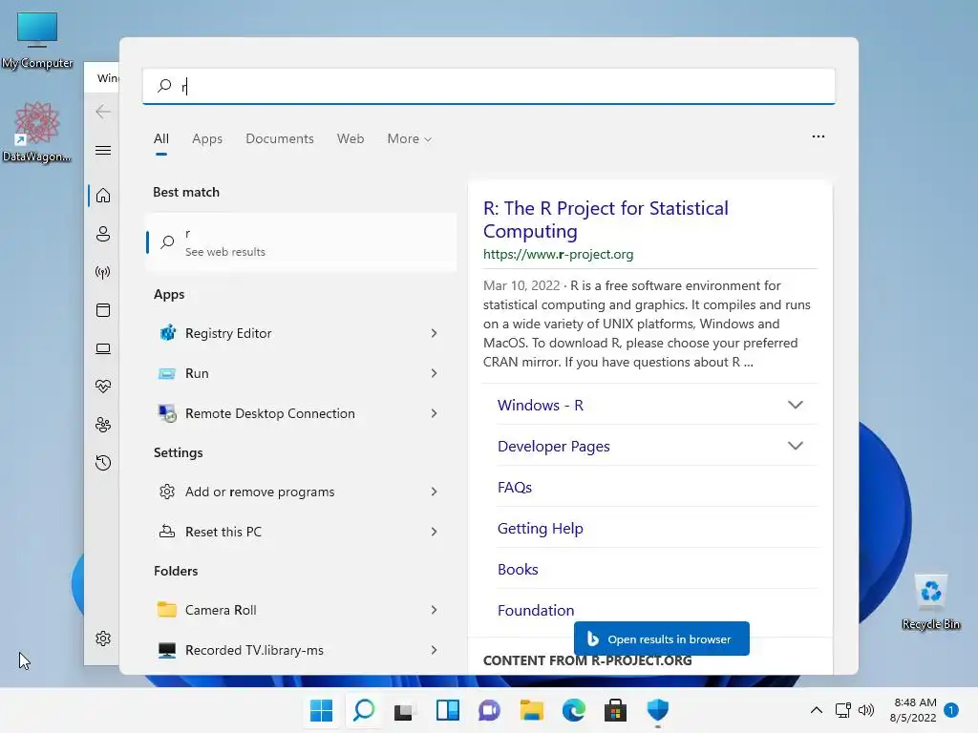
Task: Expand arrow for Add or remove programs
Action: click(x=435, y=492)
